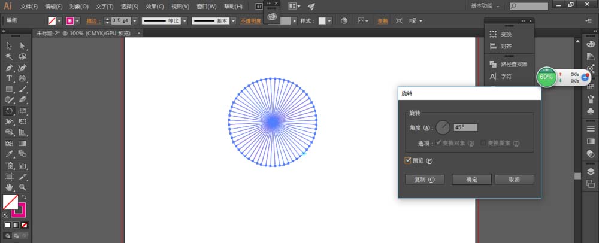599x243 pixels.
Task: Open the 文字(T) menu
Action: click(104, 7)
